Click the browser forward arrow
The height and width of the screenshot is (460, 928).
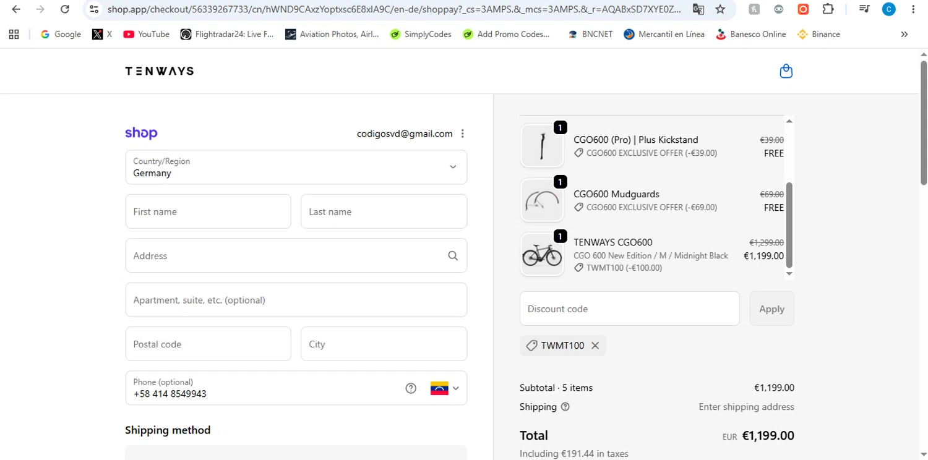point(40,9)
